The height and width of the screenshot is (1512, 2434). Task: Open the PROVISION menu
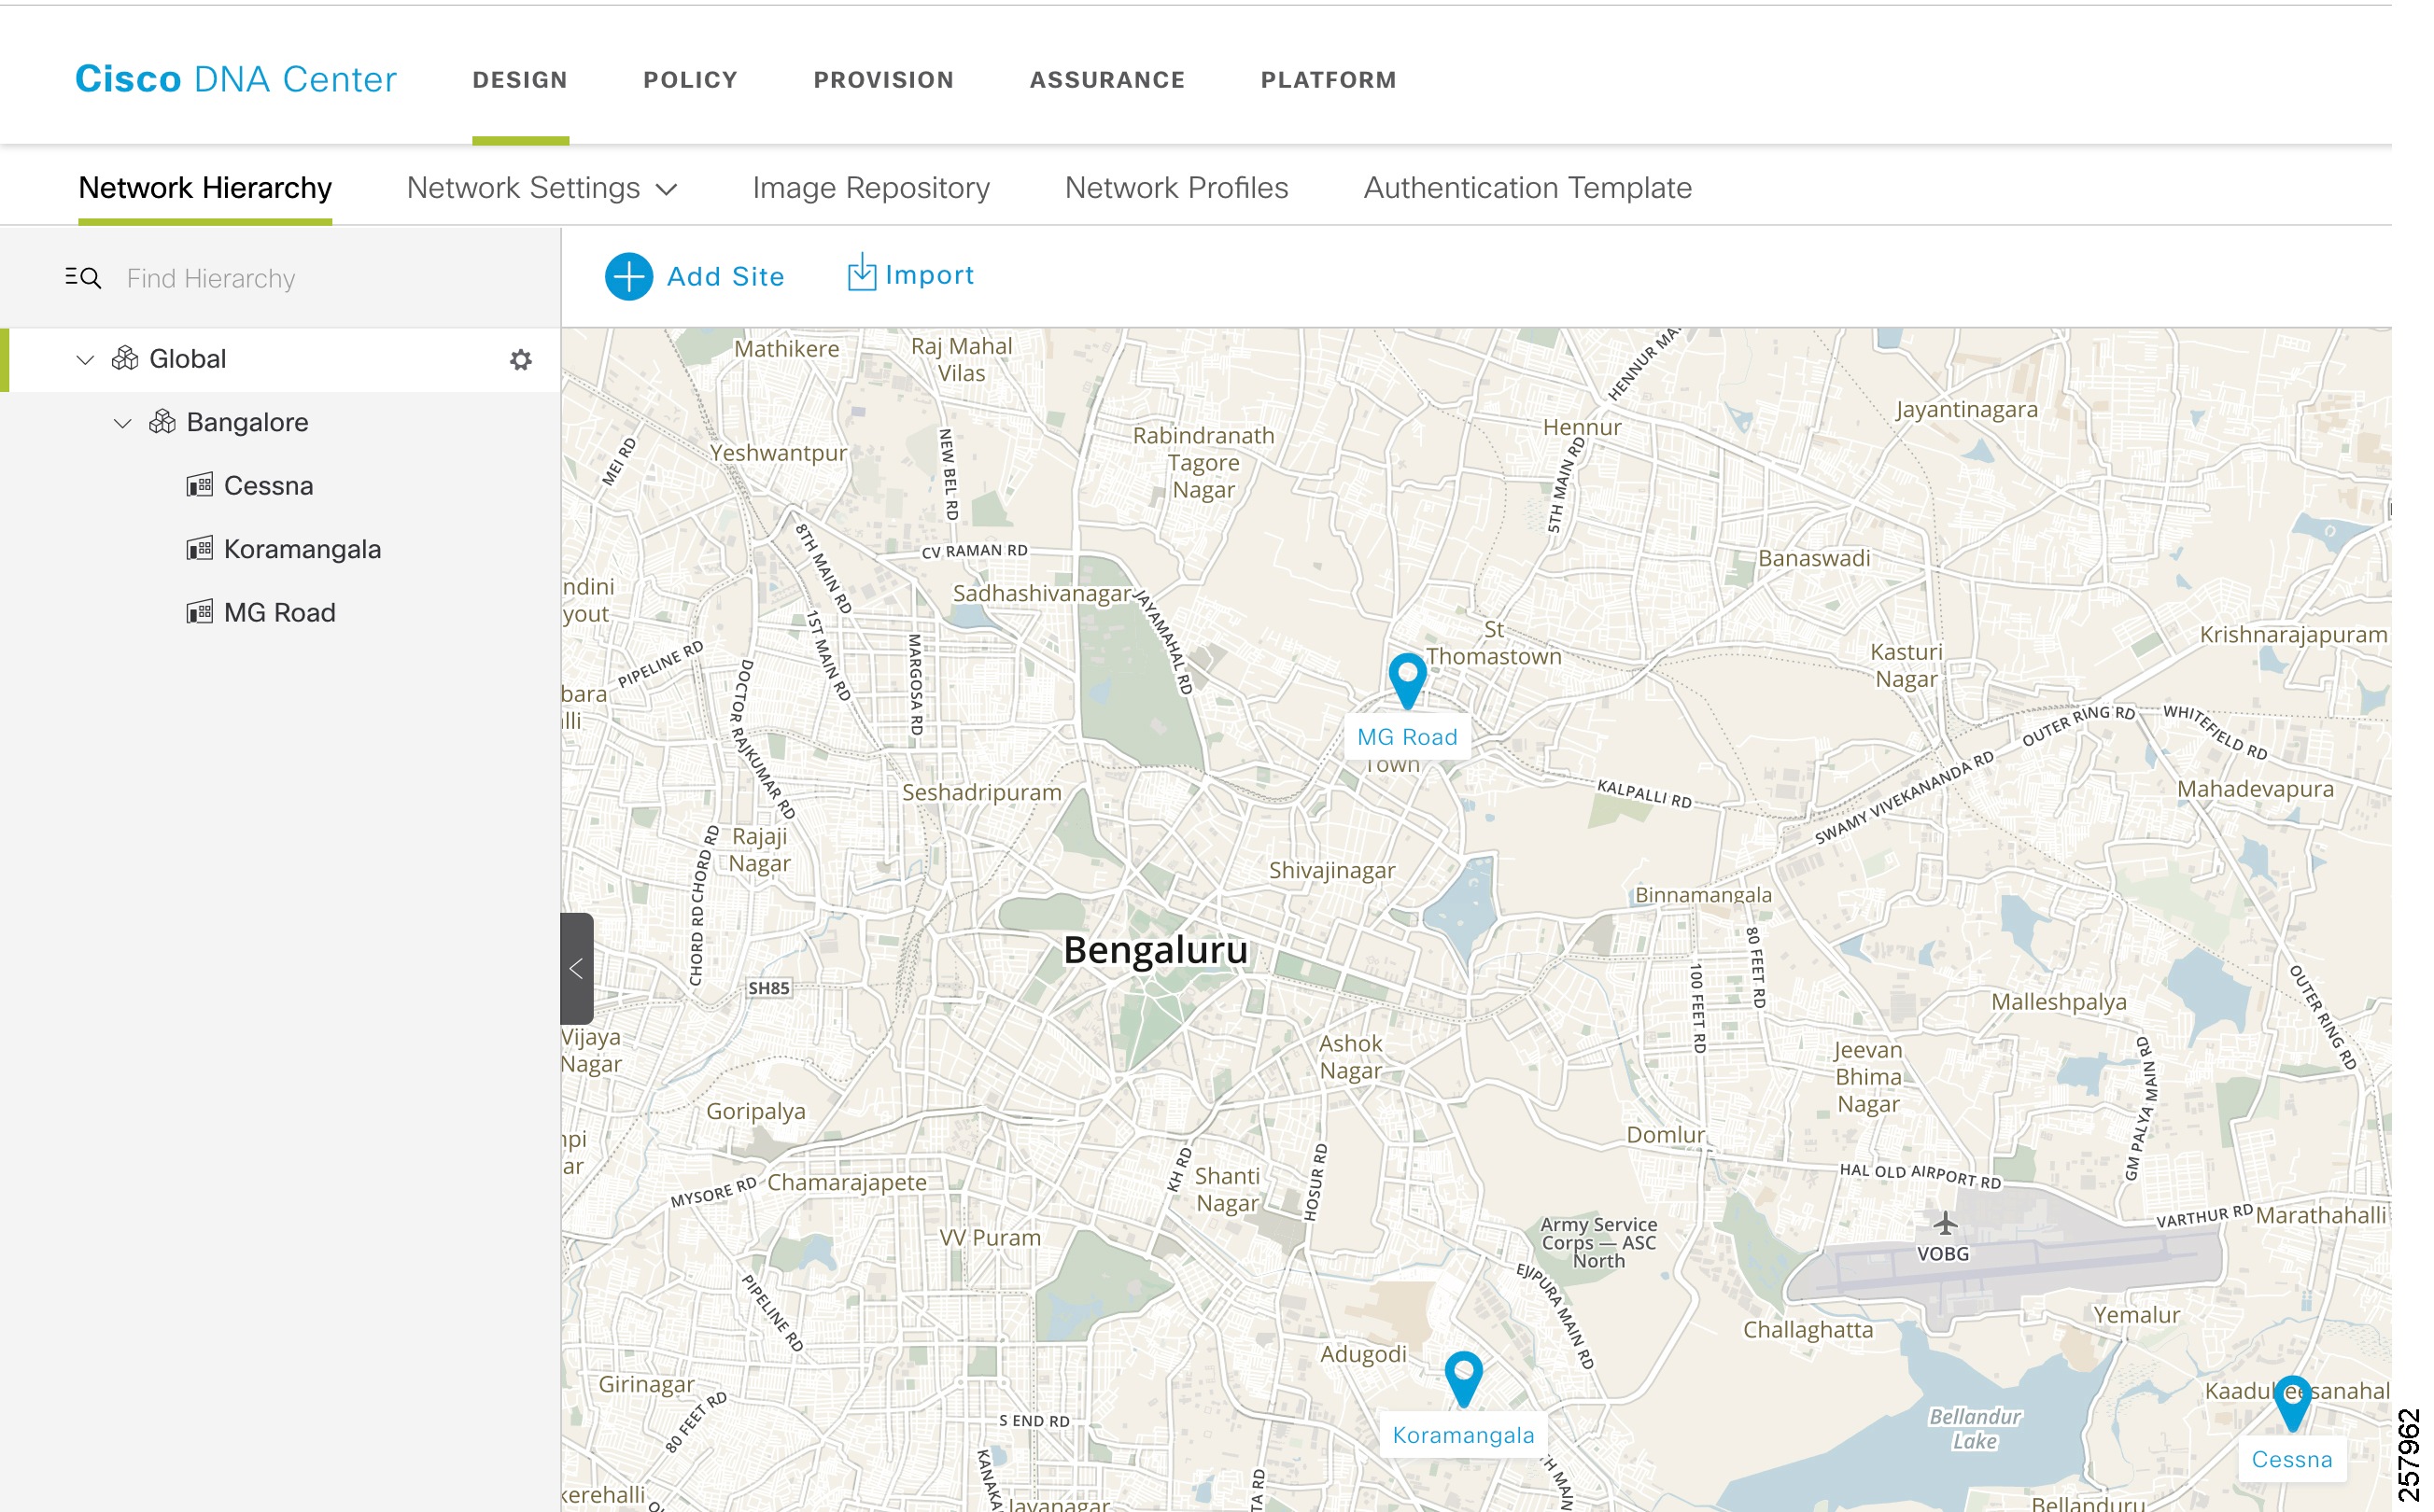pyautogui.click(x=883, y=80)
